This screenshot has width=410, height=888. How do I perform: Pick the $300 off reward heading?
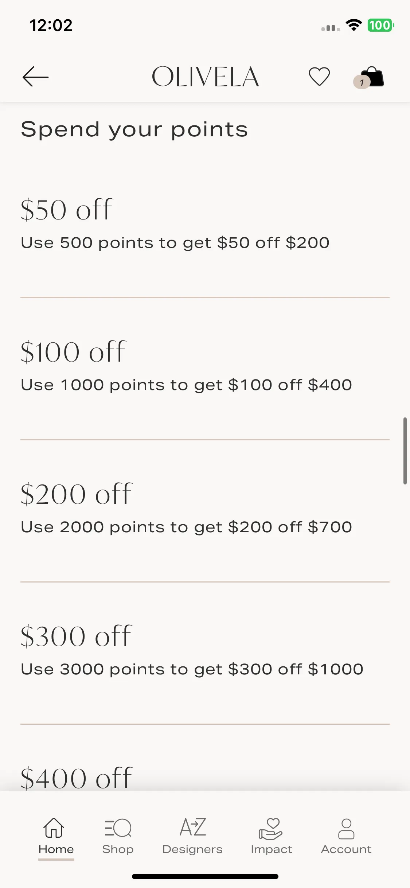point(76,636)
